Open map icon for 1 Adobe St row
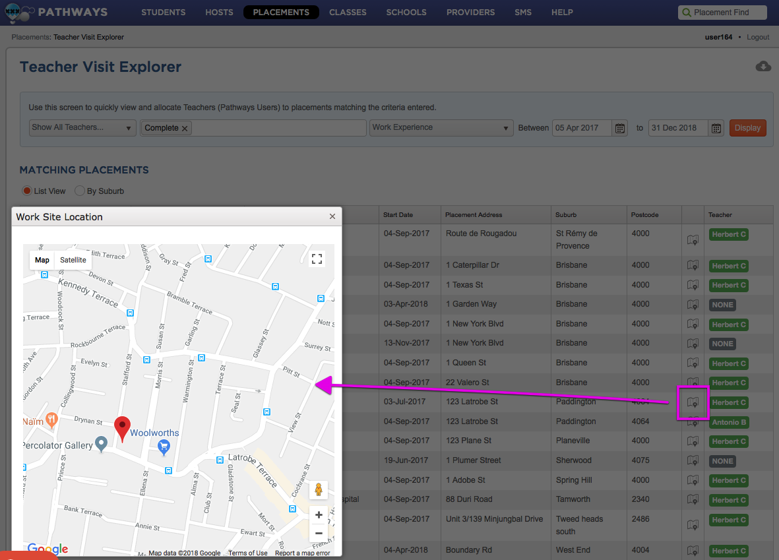779x560 pixels. [x=693, y=480]
